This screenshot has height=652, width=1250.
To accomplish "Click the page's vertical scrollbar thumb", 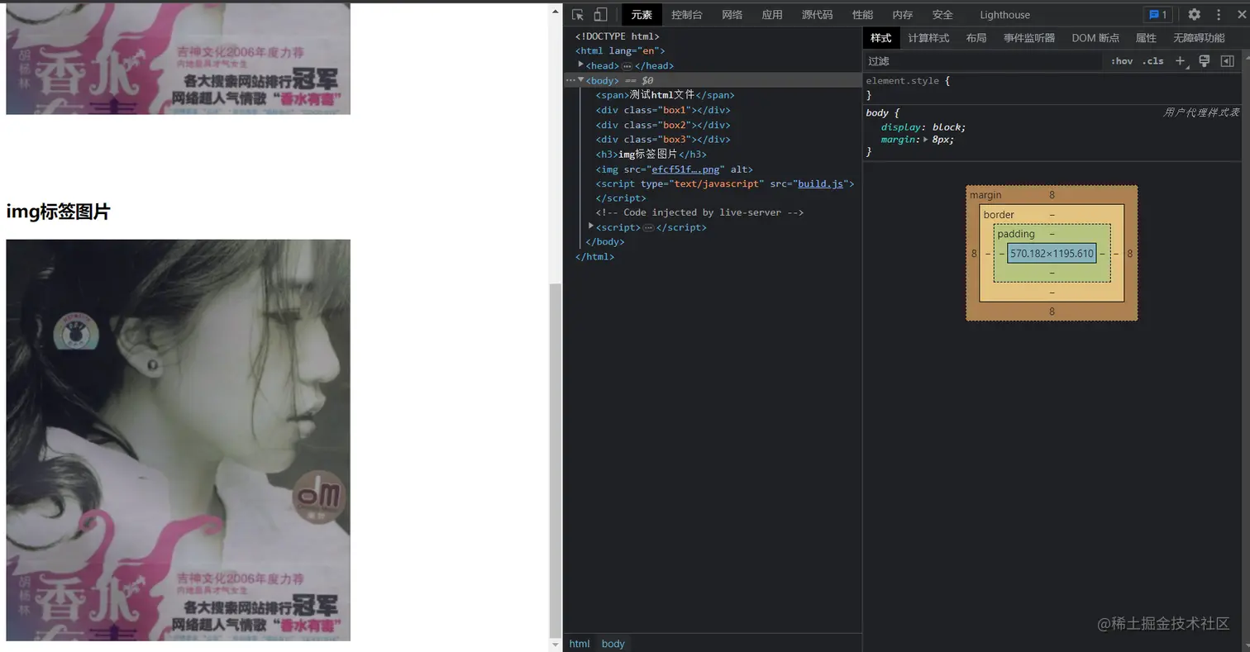I will coord(556,459).
